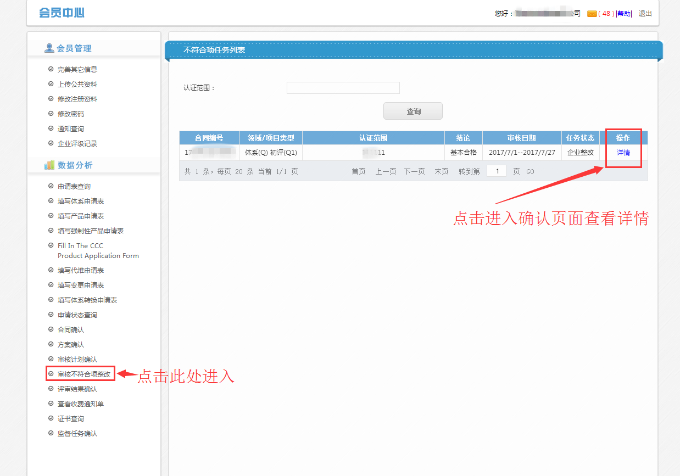The height and width of the screenshot is (476, 680).
Task: Click the 会员中心 logo
Action: [x=62, y=13]
